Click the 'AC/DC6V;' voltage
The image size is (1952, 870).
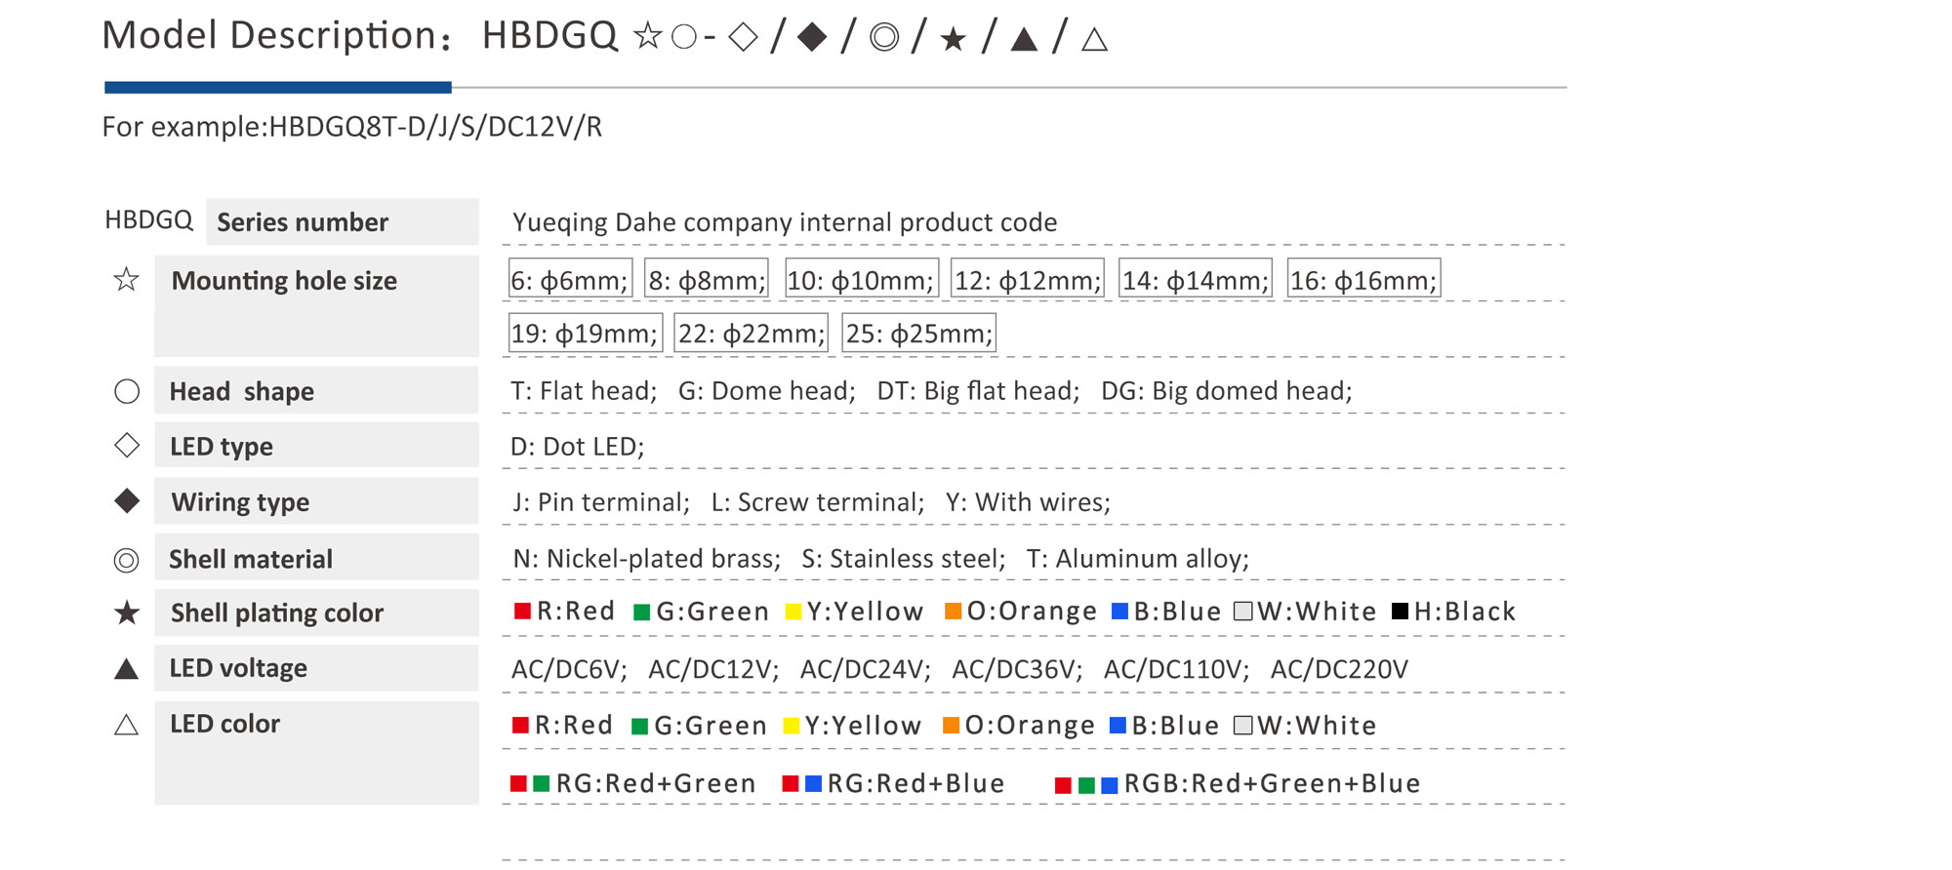pos(569,669)
